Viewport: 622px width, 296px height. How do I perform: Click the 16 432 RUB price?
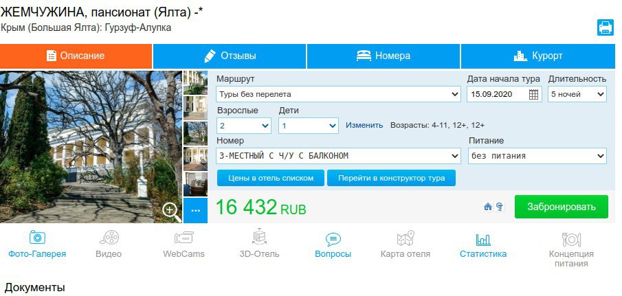click(x=261, y=207)
